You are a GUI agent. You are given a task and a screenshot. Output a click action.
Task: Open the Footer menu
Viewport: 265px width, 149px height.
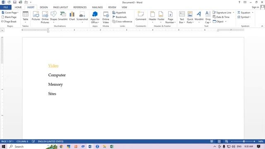click(161, 17)
